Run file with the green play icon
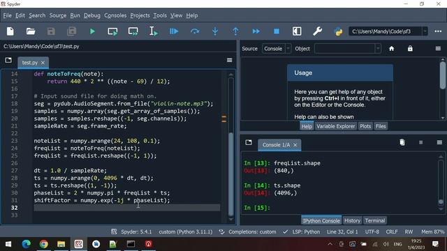Image resolution: width=447 pixels, height=251 pixels. coord(92,31)
